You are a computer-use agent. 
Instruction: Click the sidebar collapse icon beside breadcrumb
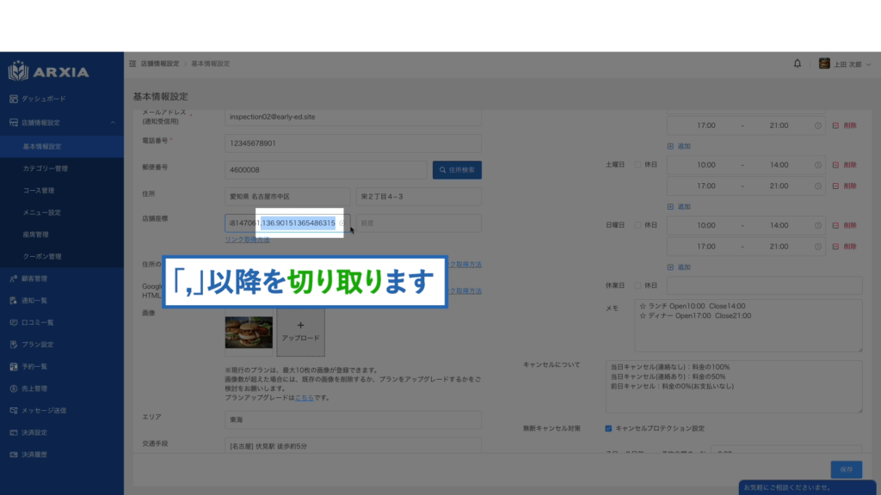click(x=132, y=64)
